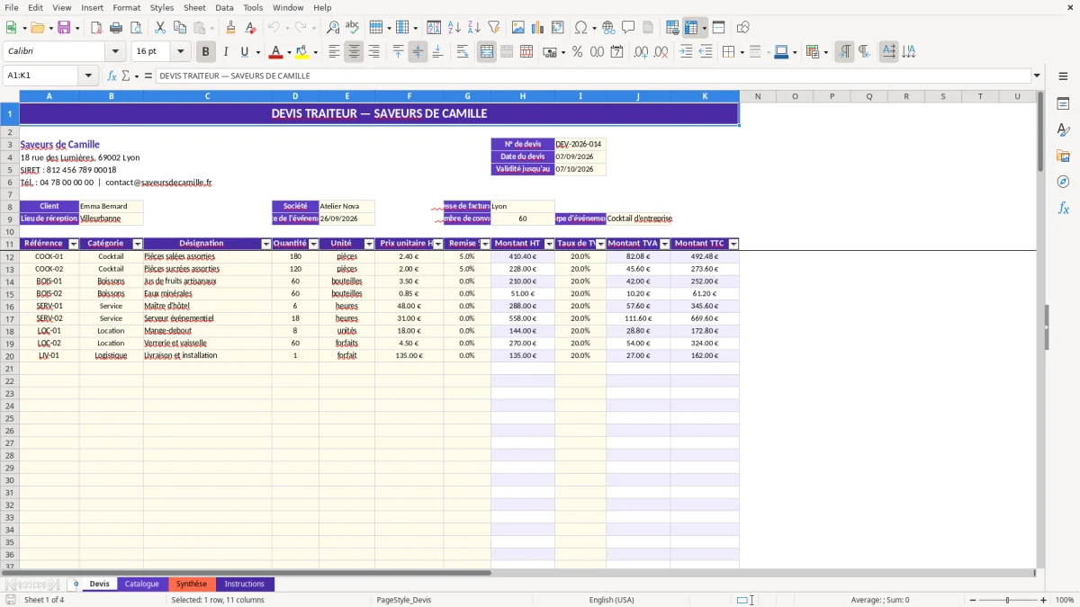Click the column K header
1080x607 pixels.
[x=705, y=95]
